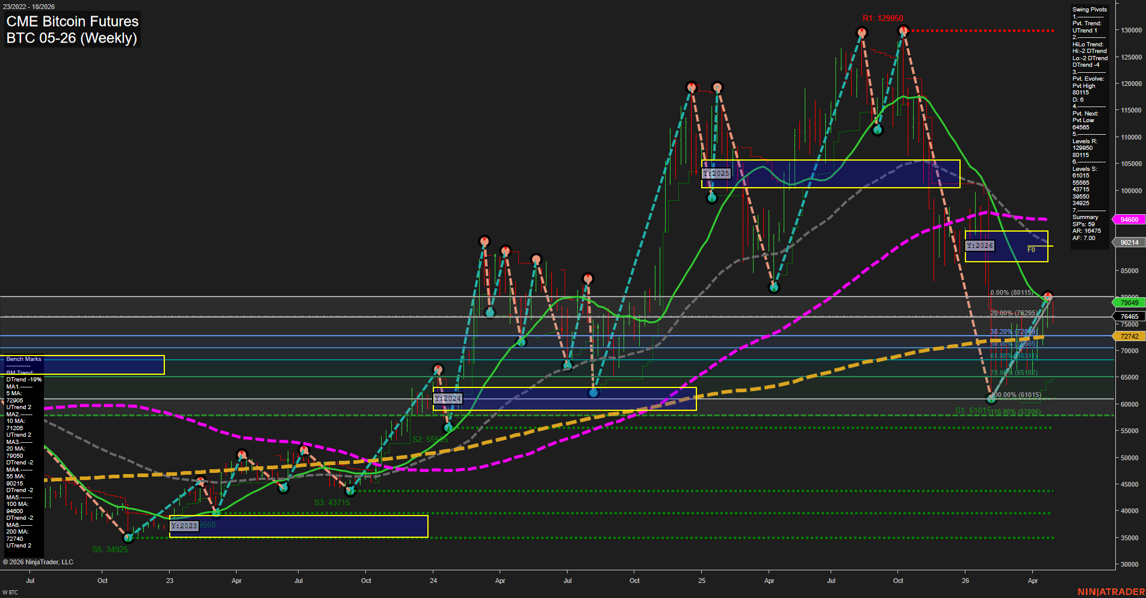Select the Y:2026 zone label
Screen dimensions: 1146x598
click(980, 245)
